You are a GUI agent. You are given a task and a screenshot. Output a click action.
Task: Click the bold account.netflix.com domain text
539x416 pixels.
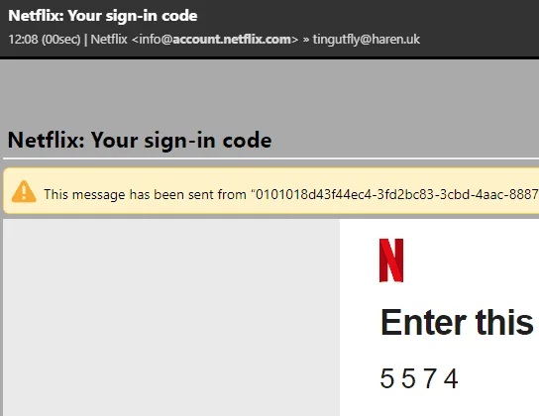(232, 40)
